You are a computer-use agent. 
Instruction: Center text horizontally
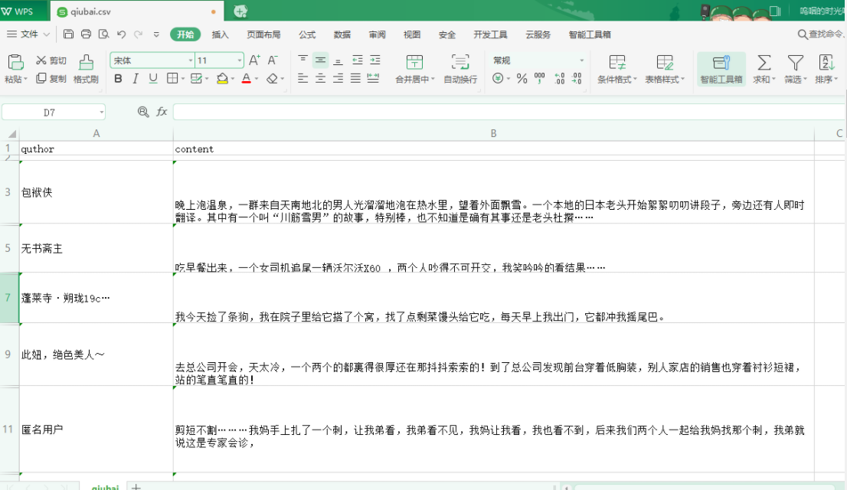coord(320,79)
